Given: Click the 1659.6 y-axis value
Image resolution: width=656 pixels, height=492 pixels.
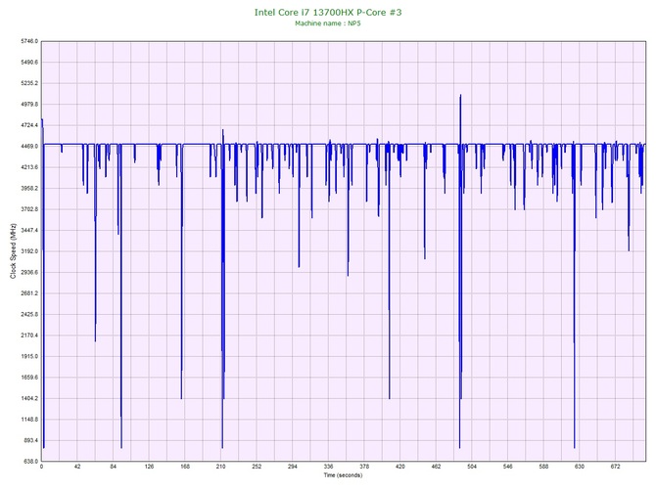Looking at the screenshot, I should (29, 378).
